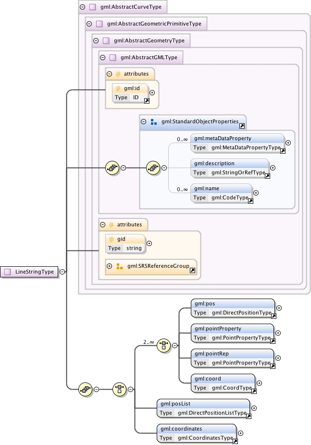Expand the gml:name element
This screenshot has width=311, height=445.
coord(256,193)
